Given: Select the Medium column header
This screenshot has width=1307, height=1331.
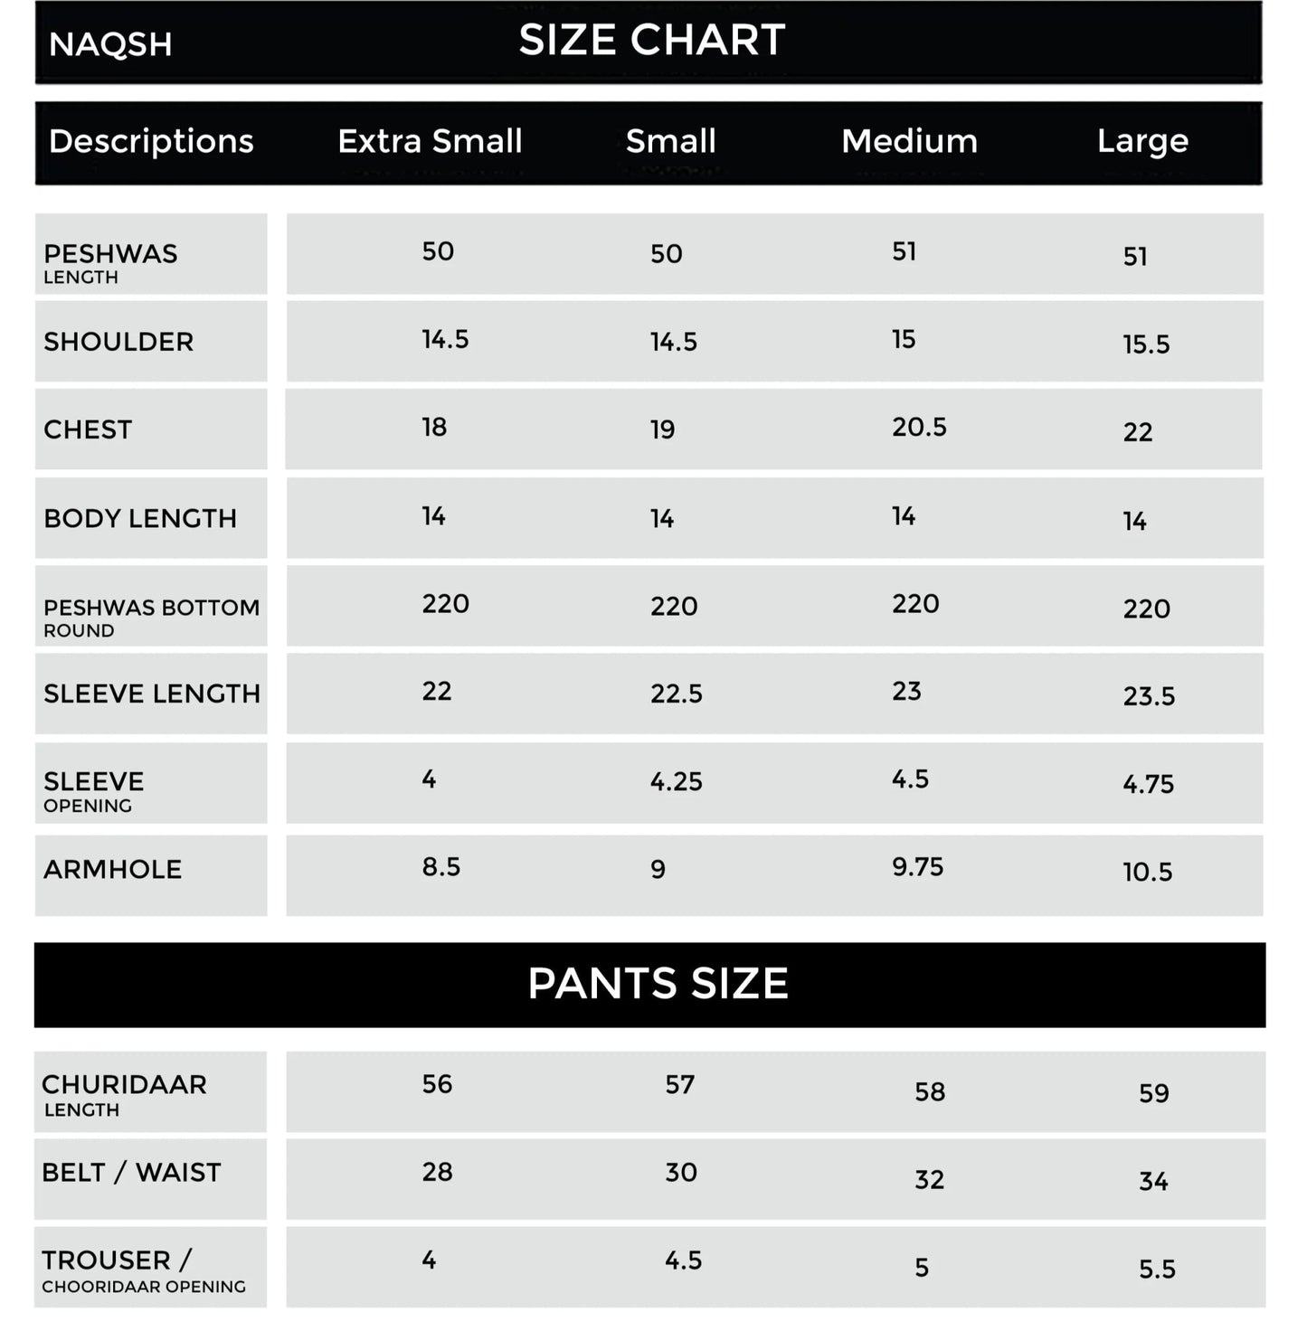Looking at the screenshot, I should tap(910, 141).
